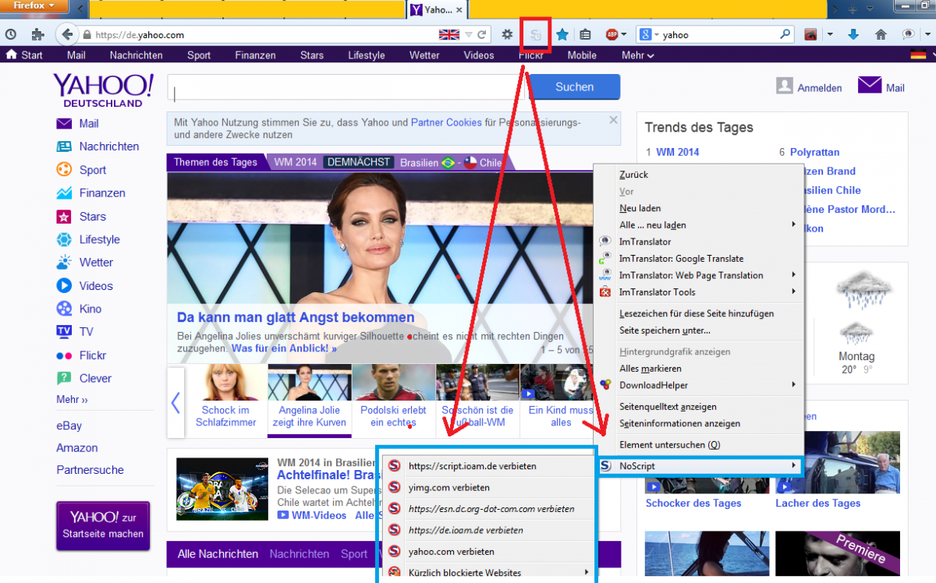Forbid https://script.ioam.de in NoScript
This screenshot has height=583, width=936.
tap(472, 466)
